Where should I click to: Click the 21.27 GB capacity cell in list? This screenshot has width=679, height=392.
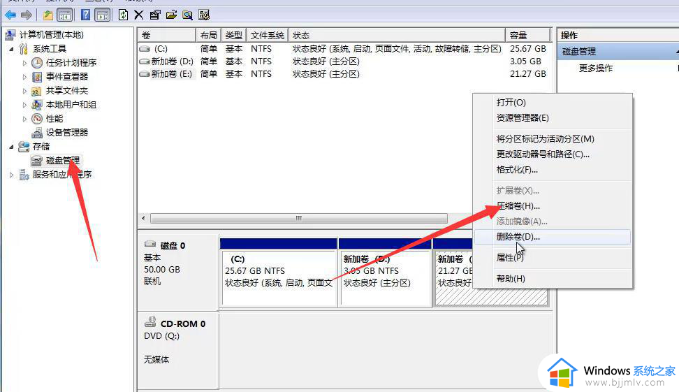(528, 74)
